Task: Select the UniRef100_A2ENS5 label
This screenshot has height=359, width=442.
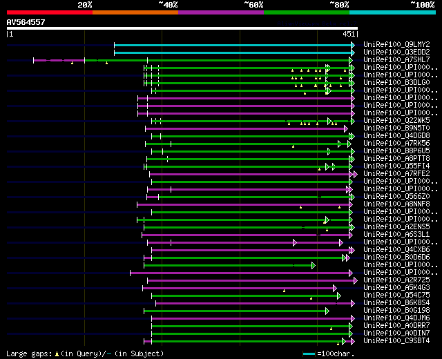Action: coord(396,227)
